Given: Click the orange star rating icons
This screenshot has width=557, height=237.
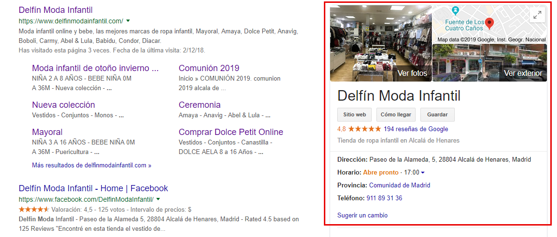Looking at the screenshot, I should pyautogui.click(x=364, y=129).
